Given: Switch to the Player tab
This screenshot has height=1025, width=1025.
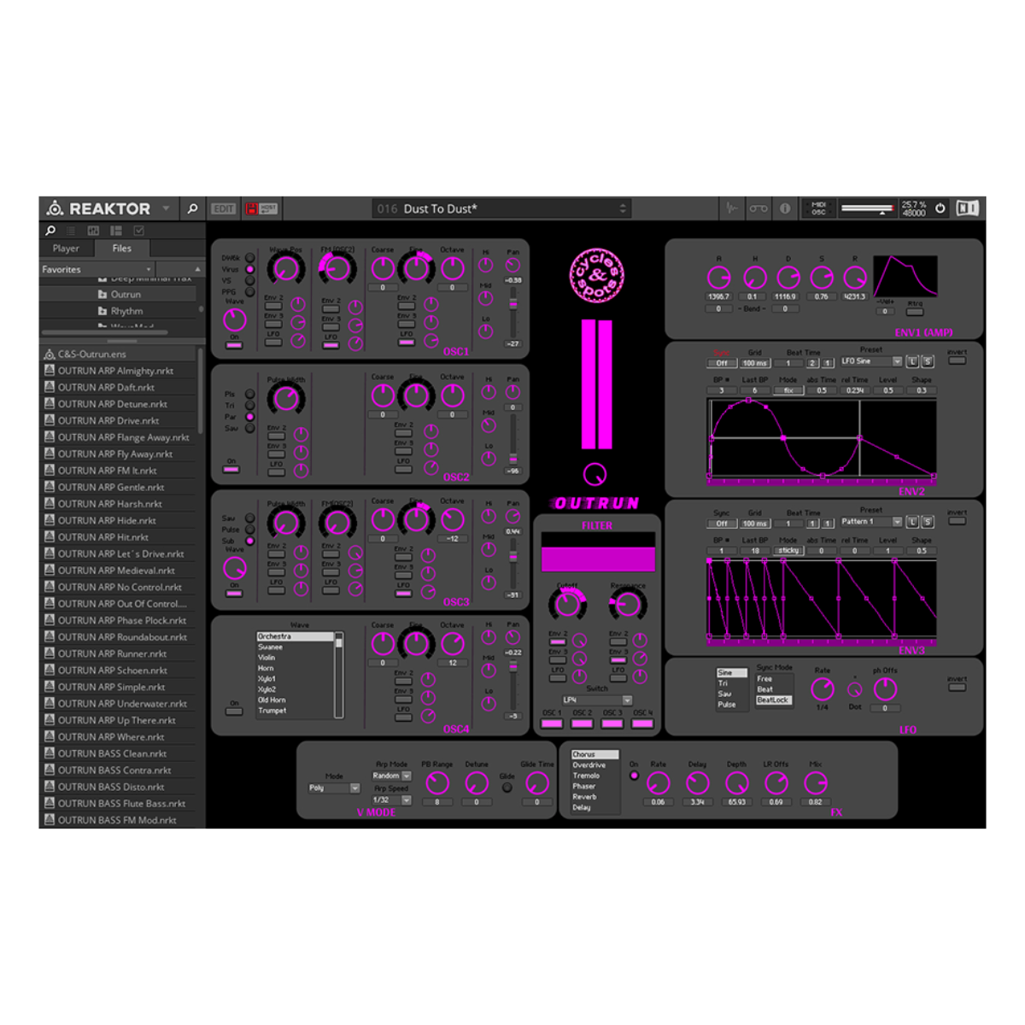Looking at the screenshot, I should coord(66,249).
